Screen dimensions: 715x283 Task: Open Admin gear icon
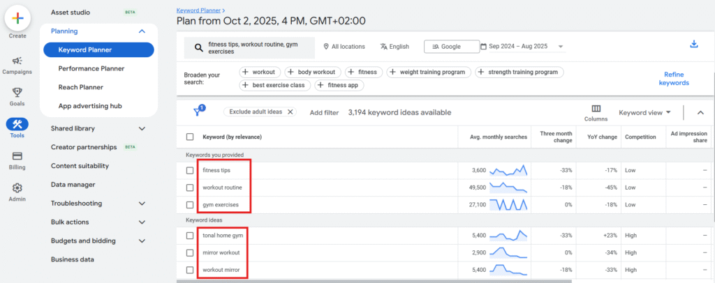[17, 188]
